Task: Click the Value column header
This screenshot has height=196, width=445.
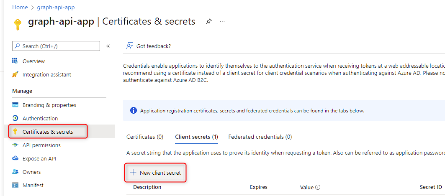Action: point(306,187)
